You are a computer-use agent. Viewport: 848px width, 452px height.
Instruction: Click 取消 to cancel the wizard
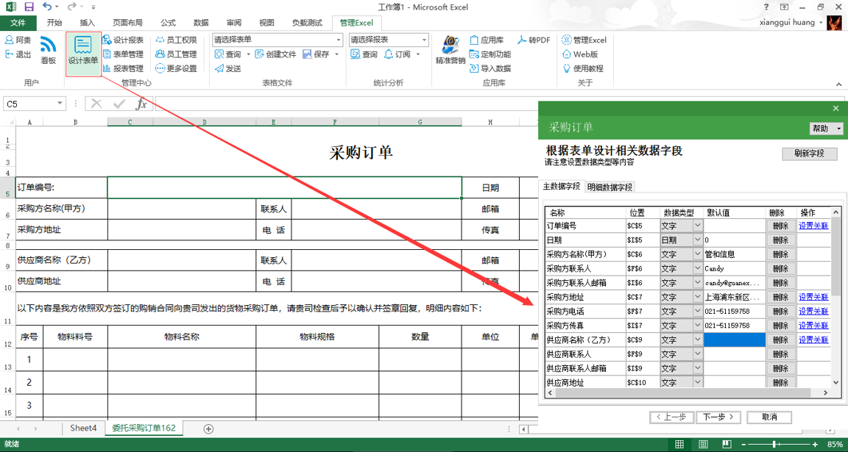(769, 417)
